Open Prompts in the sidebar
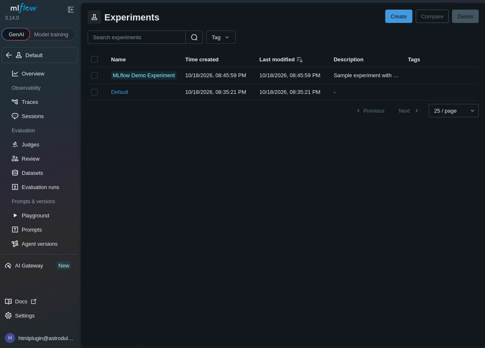 click(40, 229)
